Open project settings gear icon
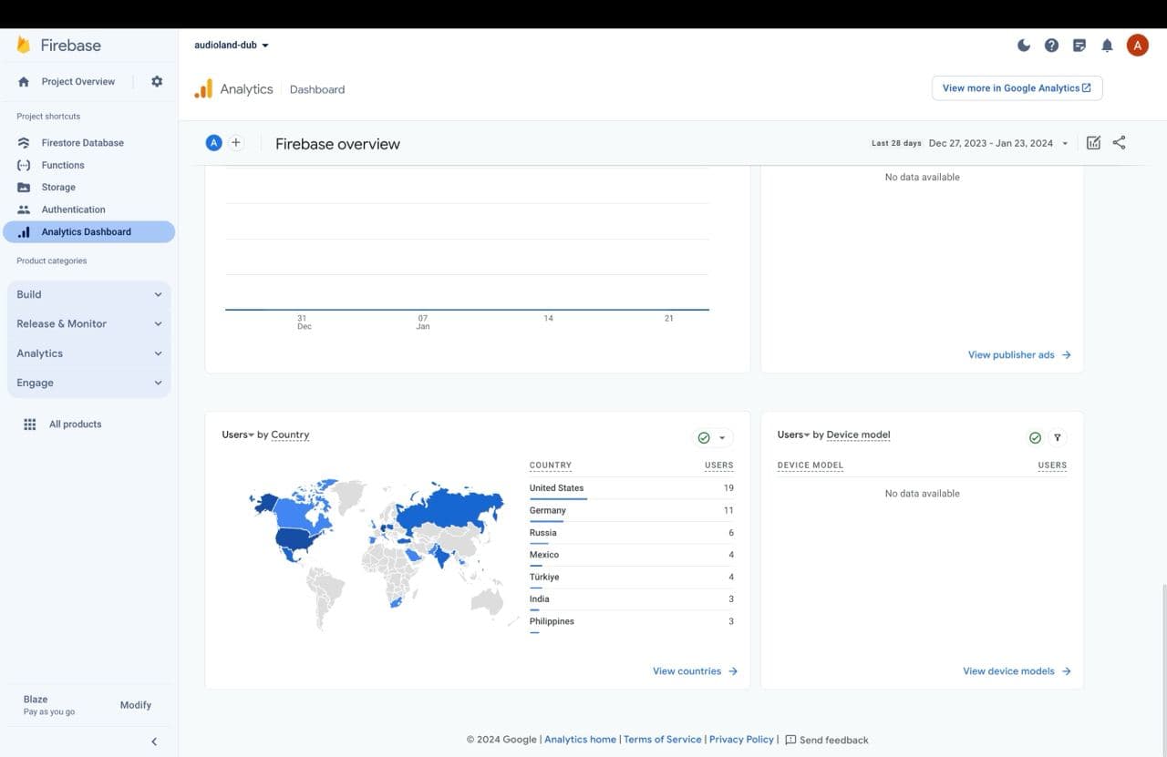The height and width of the screenshot is (757, 1167). click(x=157, y=81)
